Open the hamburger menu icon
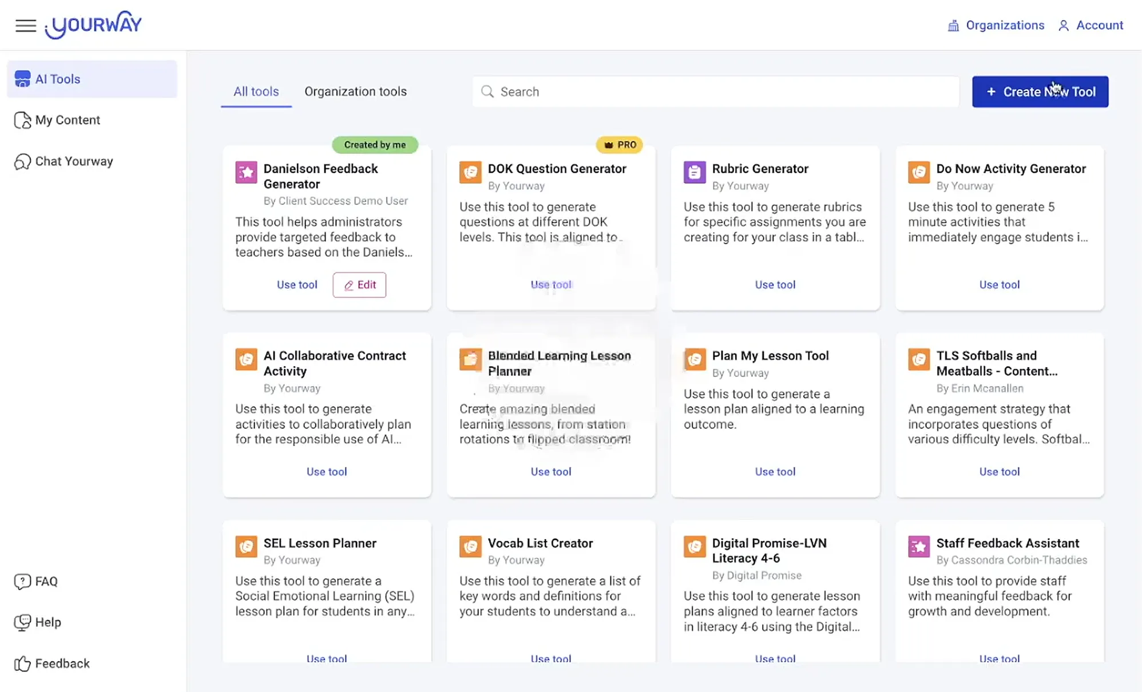Viewport: 1142px width, 692px height. tap(25, 26)
